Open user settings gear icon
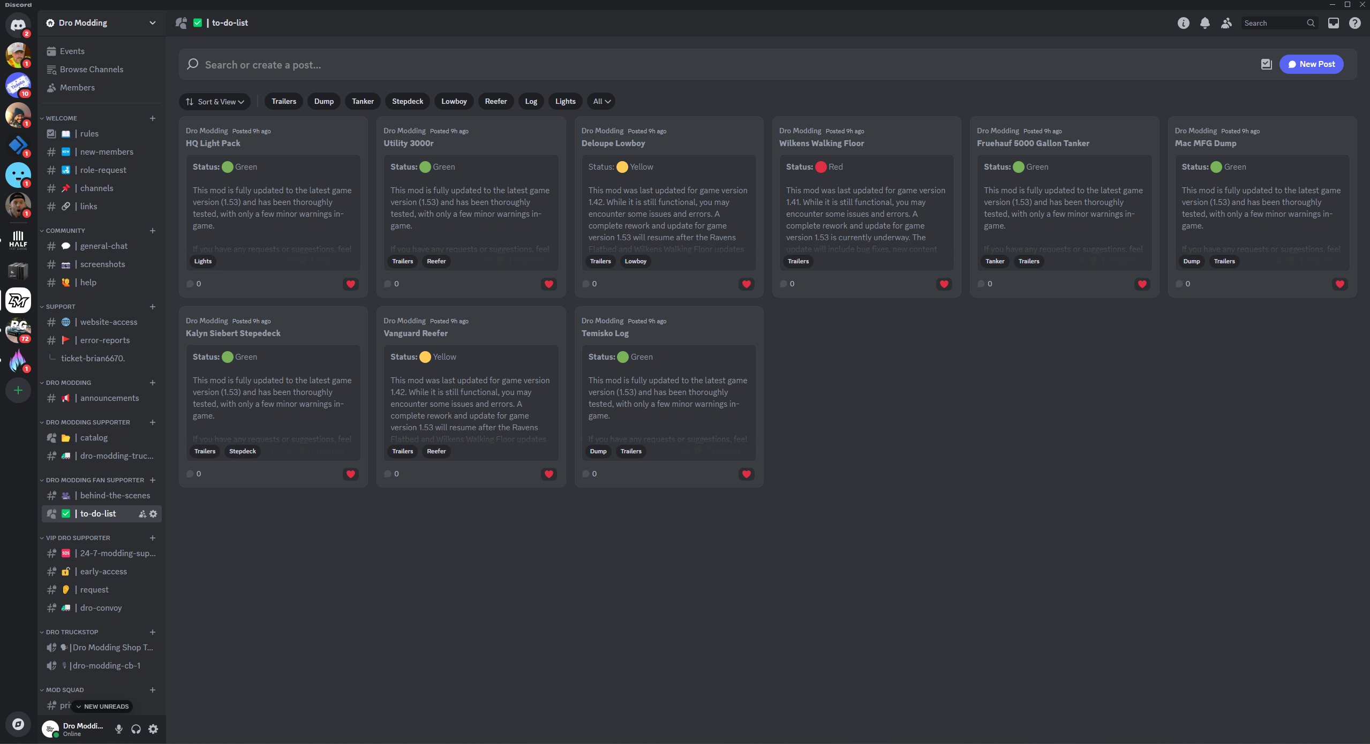The image size is (1370, 744). tap(153, 729)
